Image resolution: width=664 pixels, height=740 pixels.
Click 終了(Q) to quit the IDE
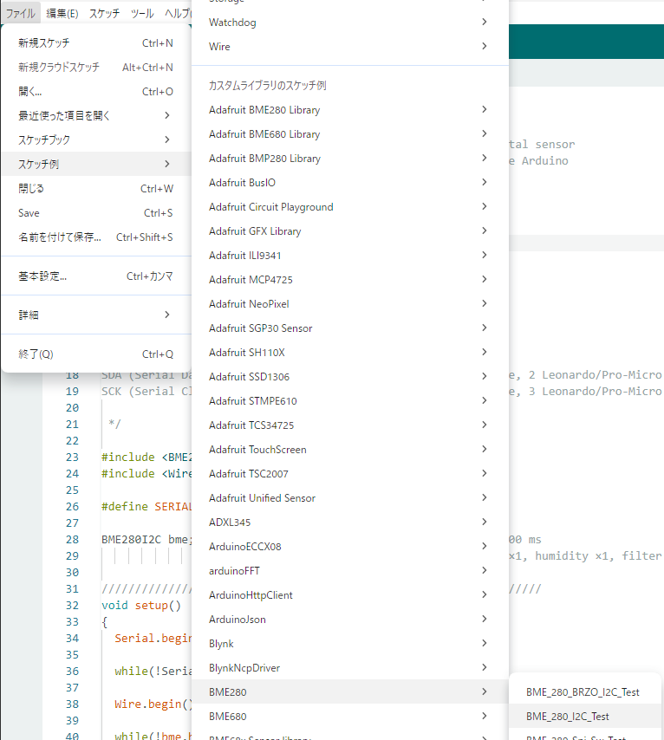[36, 354]
